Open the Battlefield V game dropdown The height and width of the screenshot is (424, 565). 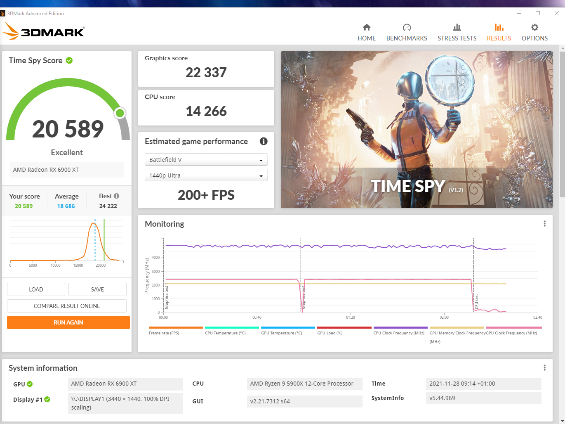206,159
